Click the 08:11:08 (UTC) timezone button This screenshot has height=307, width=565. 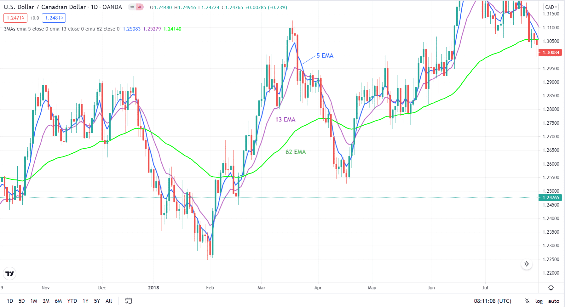tap(493, 301)
